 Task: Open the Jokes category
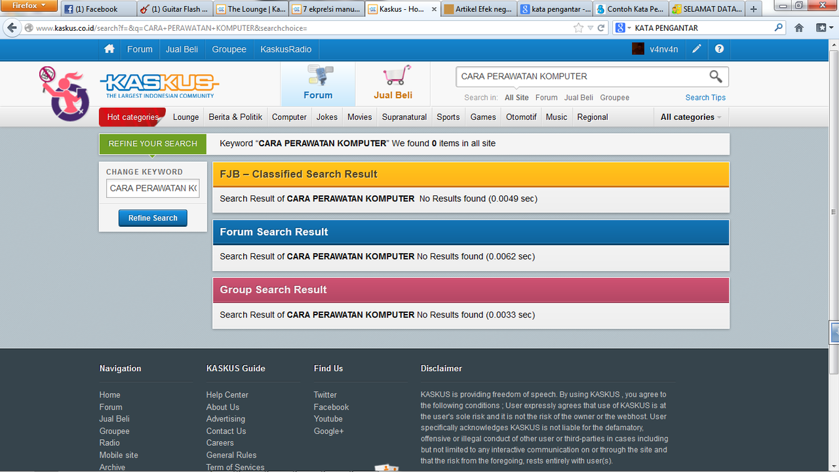[327, 117]
